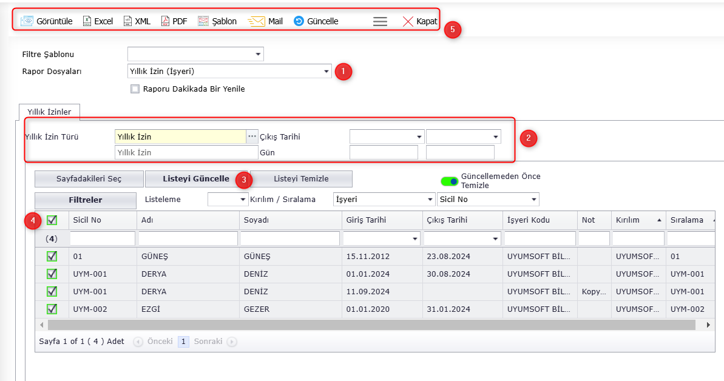Viewport: 724px width, 381px height.
Task: Click placeholder Yıllık İzin description field
Action: click(x=186, y=152)
